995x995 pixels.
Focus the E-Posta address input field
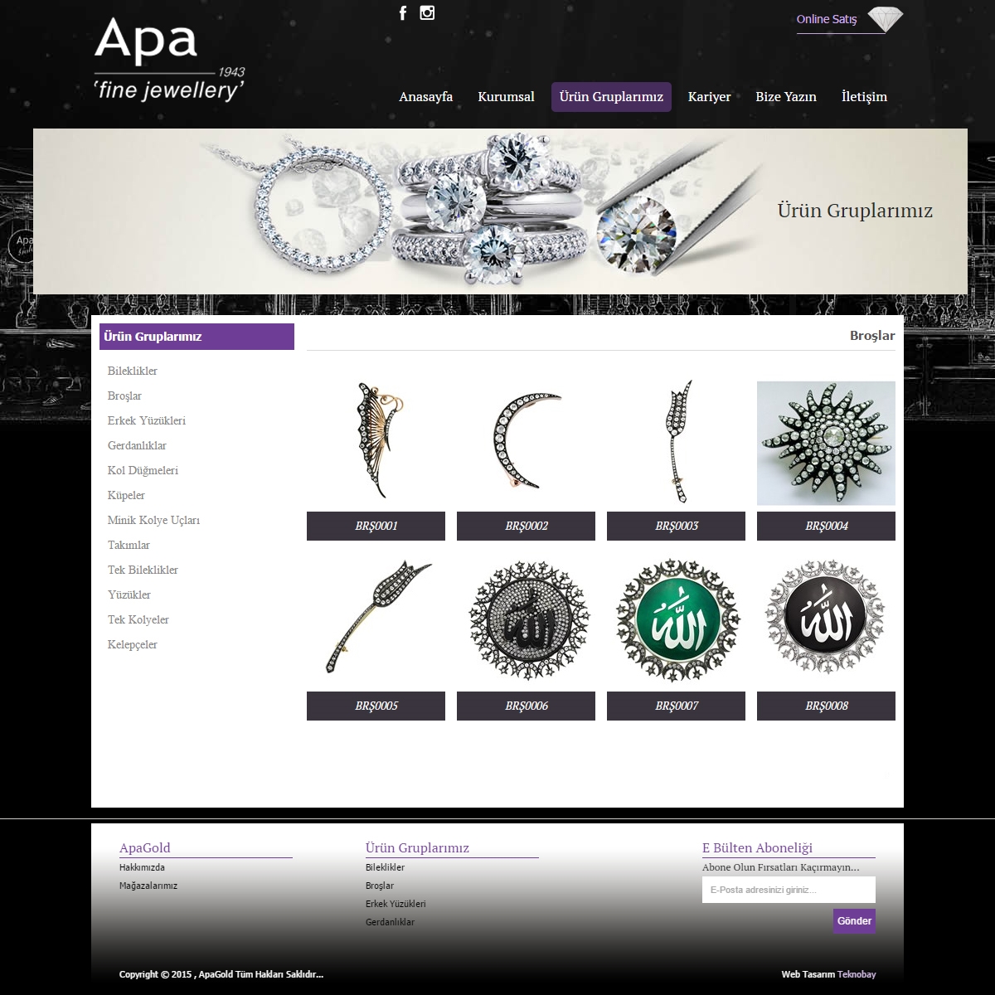[789, 890]
